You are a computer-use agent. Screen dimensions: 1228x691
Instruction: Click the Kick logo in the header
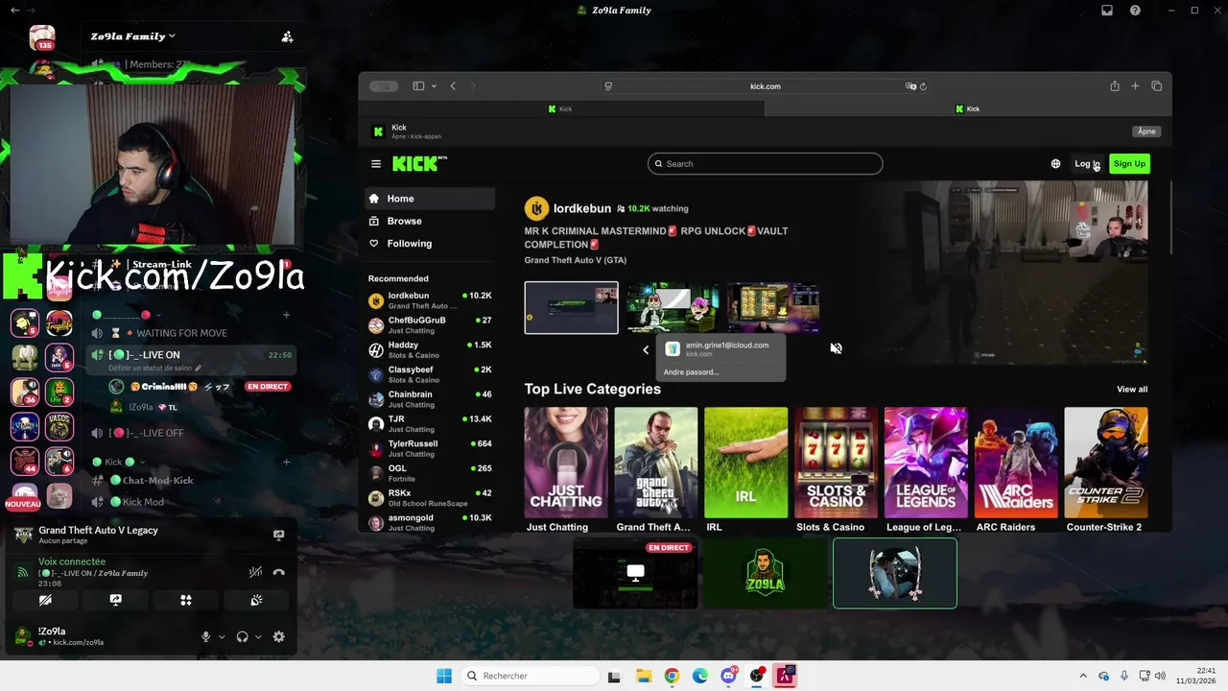click(x=419, y=164)
